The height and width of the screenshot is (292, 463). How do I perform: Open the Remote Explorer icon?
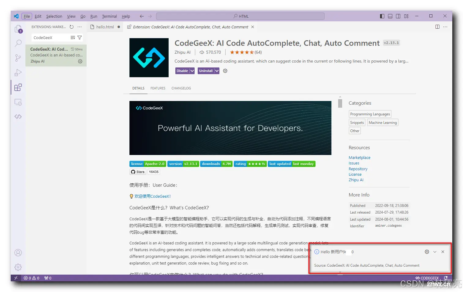[x=18, y=102]
